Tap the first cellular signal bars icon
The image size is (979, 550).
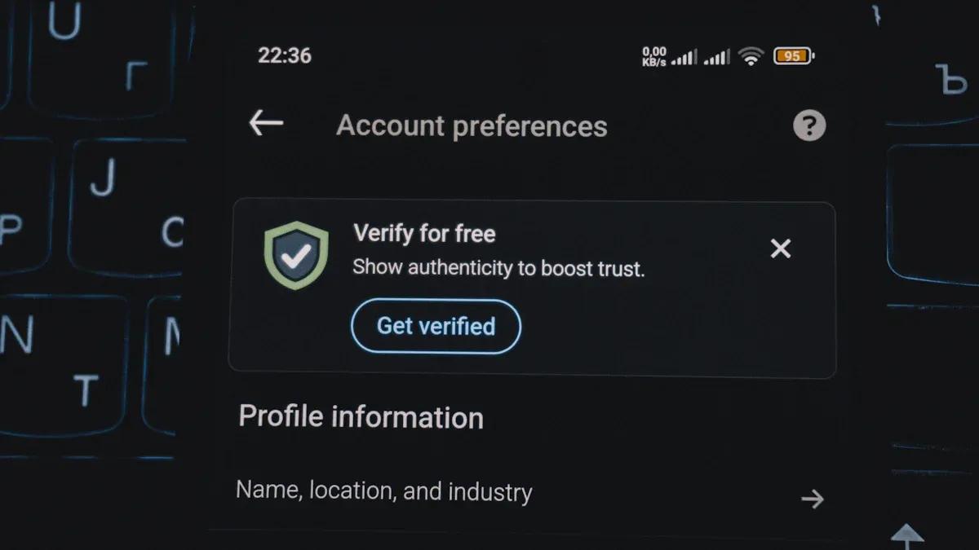click(684, 57)
